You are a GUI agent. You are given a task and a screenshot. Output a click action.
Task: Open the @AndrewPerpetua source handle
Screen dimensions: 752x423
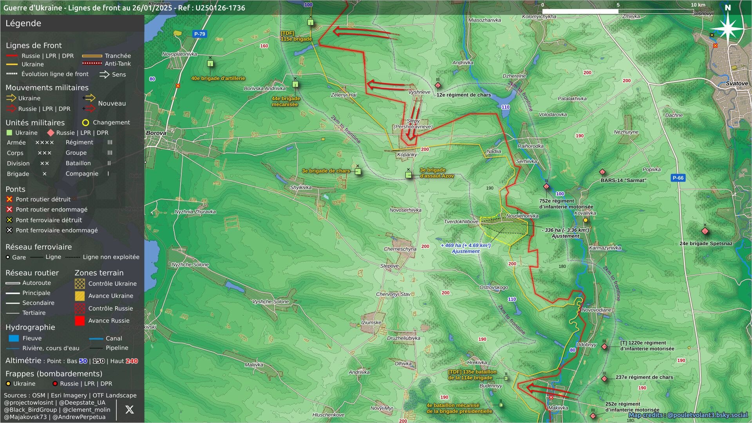point(79,417)
